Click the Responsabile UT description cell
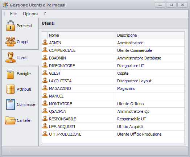This screenshot has width=190, height=157. [x=150, y=119]
